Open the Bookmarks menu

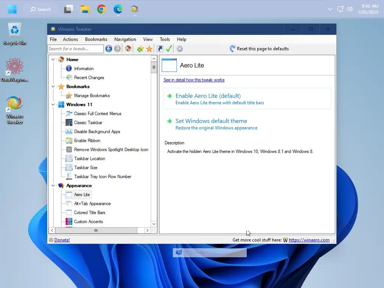pyautogui.click(x=96, y=39)
